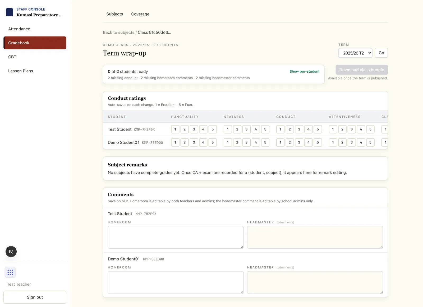Open the app grid launcher icon
Viewport: 423px width, 307px height.
tap(10, 272)
